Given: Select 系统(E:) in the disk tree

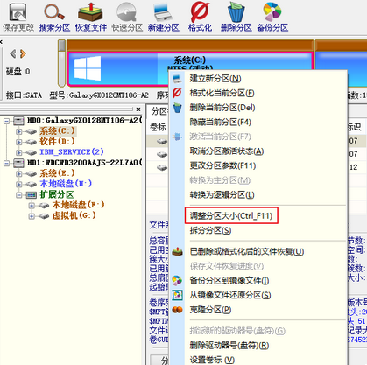Looking at the screenshot, I should point(58,173).
